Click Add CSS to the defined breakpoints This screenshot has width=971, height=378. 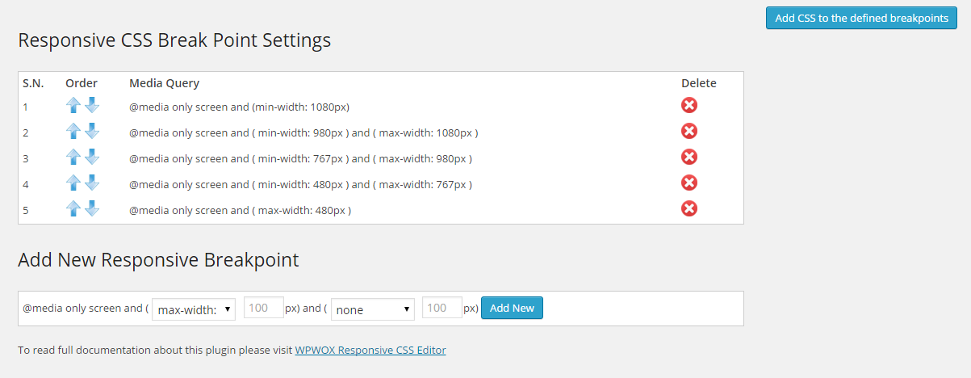coord(862,18)
